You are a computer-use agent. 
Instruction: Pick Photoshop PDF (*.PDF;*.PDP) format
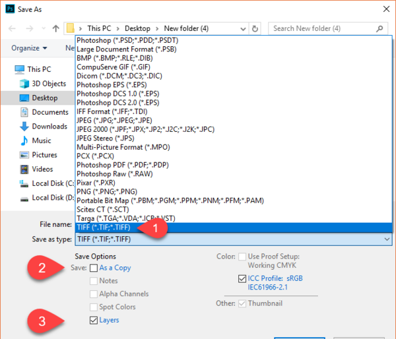(234, 165)
